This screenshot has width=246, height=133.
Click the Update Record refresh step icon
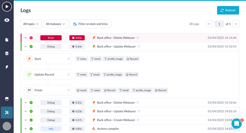point(29,74)
